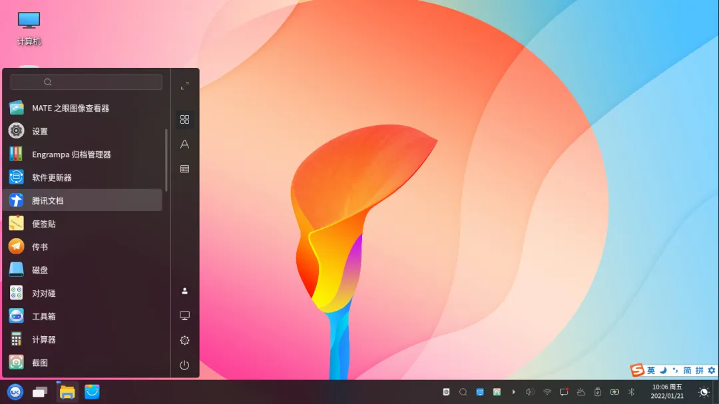Open the weather tray icon
The height and width of the screenshot is (404, 719).
tap(581, 392)
